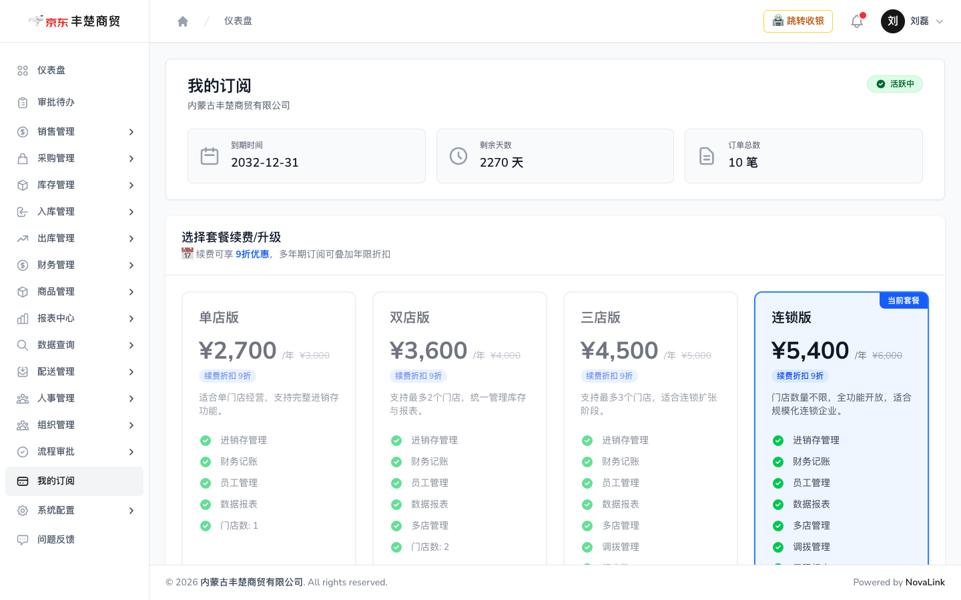The image size is (961, 600).
Task: Click the 数据查询 magnifier icon
Action: pyautogui.click(x=23, y=345)
